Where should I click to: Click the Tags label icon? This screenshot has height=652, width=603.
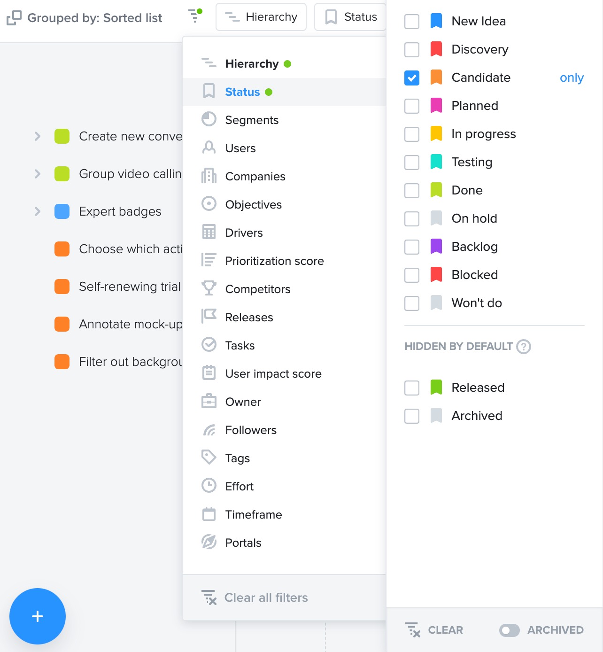209,457
